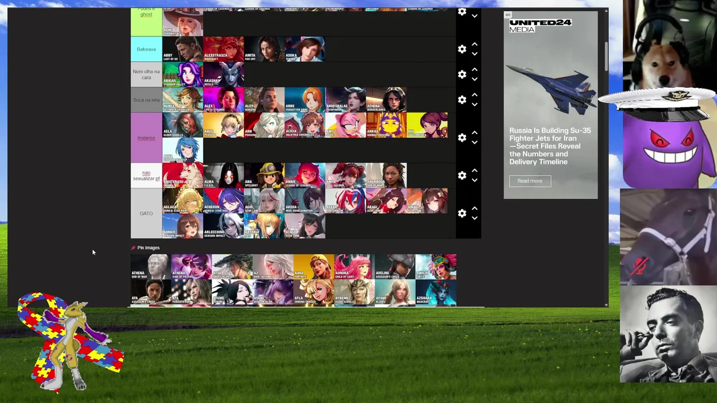Select Akasha Dota 2 image
The image size is (717, 403).
pyautogui.click(x=224, y=74)
